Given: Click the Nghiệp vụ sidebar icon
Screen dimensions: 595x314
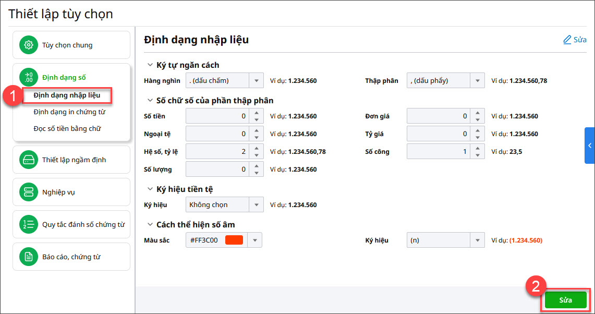Looking at the screenshot, I should (29, 192).
